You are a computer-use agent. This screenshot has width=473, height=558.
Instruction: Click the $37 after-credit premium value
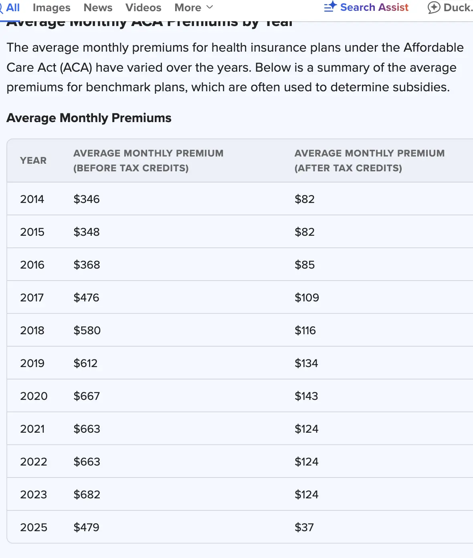[304, 527]
